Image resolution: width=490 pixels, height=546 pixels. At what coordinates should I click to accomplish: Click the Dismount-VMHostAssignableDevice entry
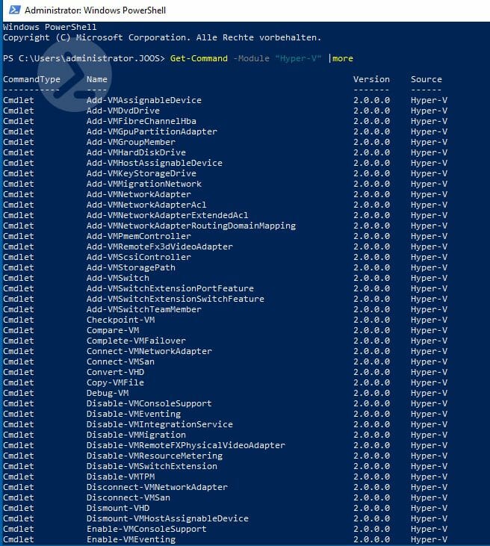167,518
